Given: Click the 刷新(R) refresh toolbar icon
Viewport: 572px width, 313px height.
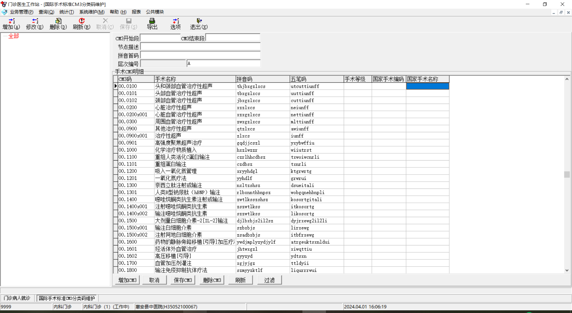Looking at the screenshot, I should (x=82, y=24).
